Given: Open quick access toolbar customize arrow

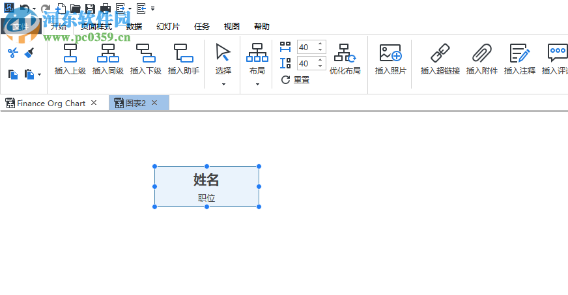Looking at the screenshot, I should click(x=152, y=8).
